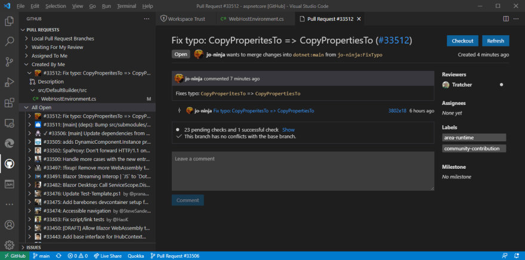
Task: Open the #33512 link in title
Action: pos(394,41)
